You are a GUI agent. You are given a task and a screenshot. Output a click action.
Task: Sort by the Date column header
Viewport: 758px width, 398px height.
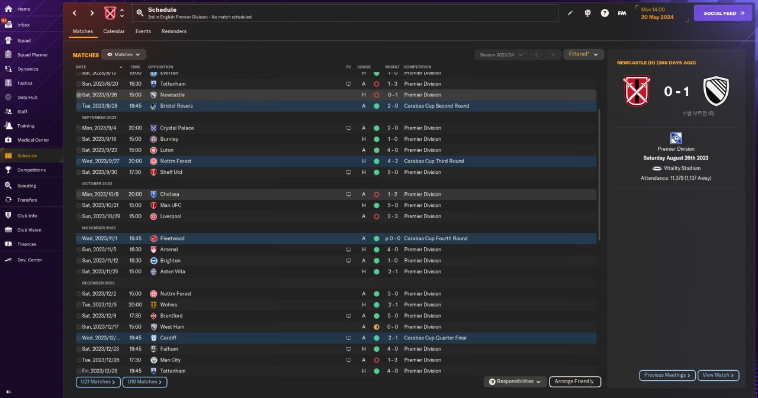(81, 67)
